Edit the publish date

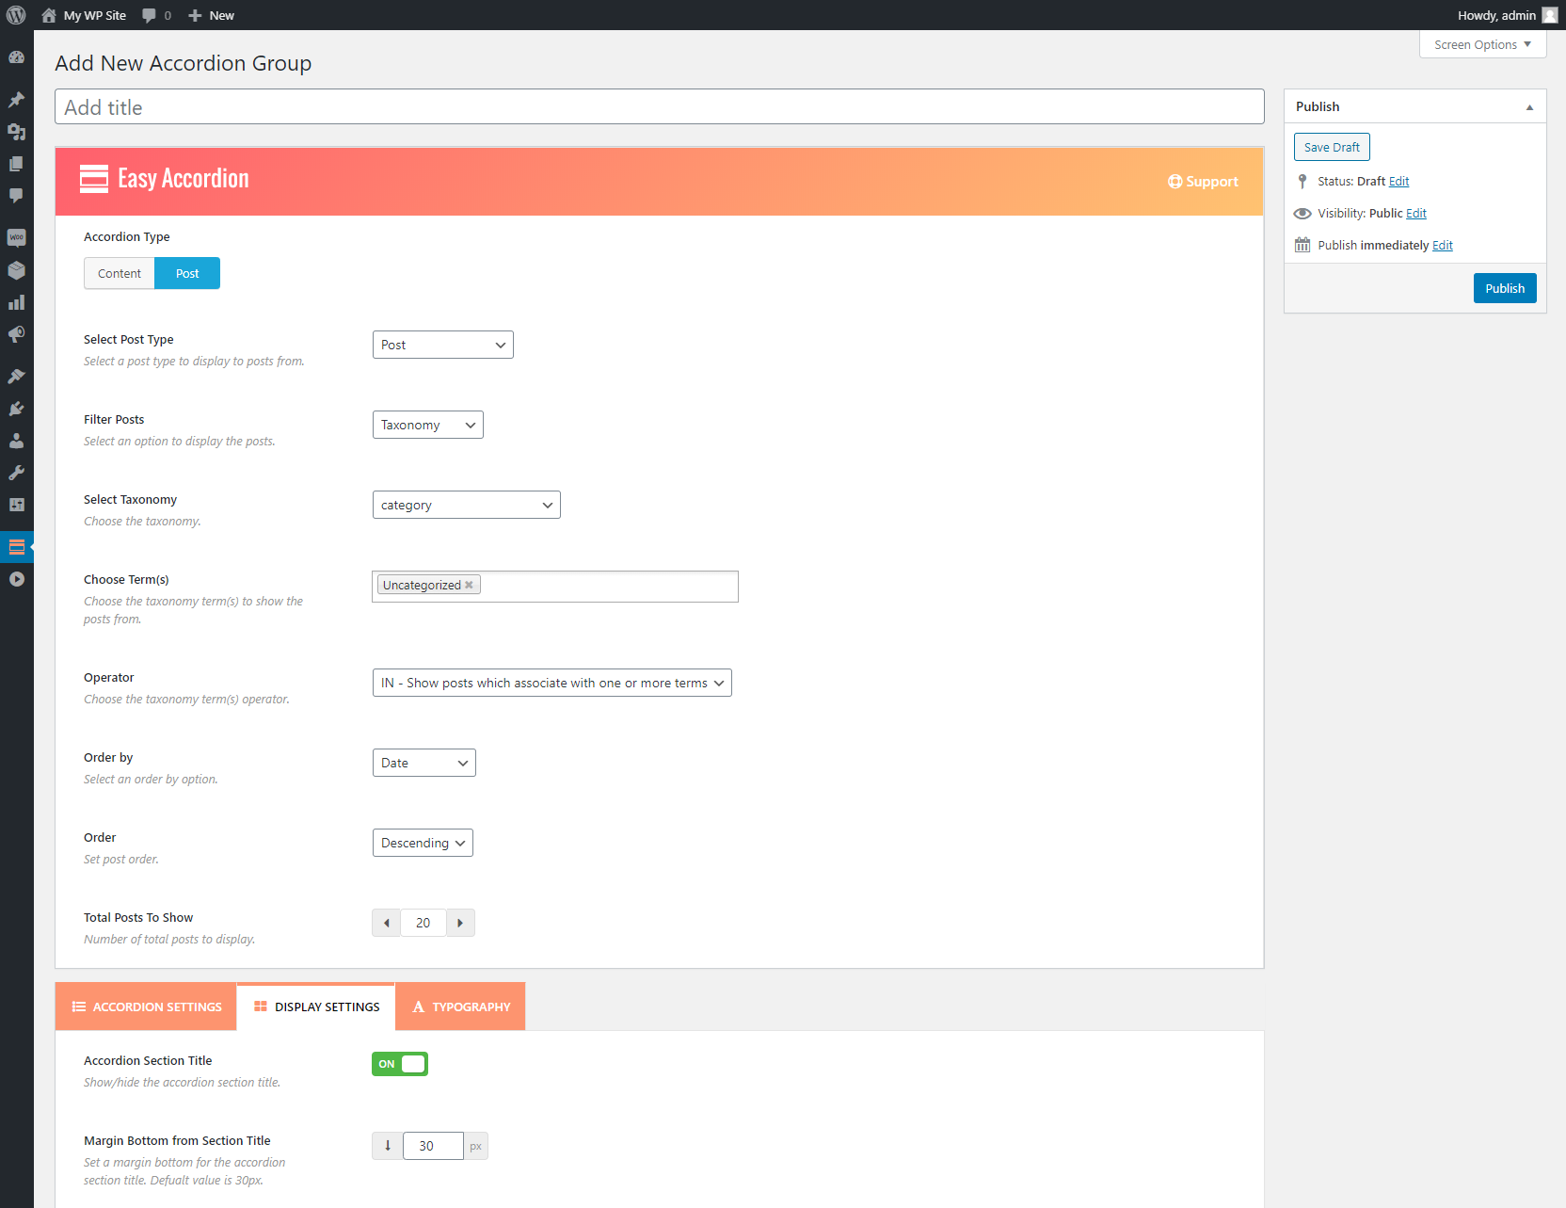click(1443, 246)
